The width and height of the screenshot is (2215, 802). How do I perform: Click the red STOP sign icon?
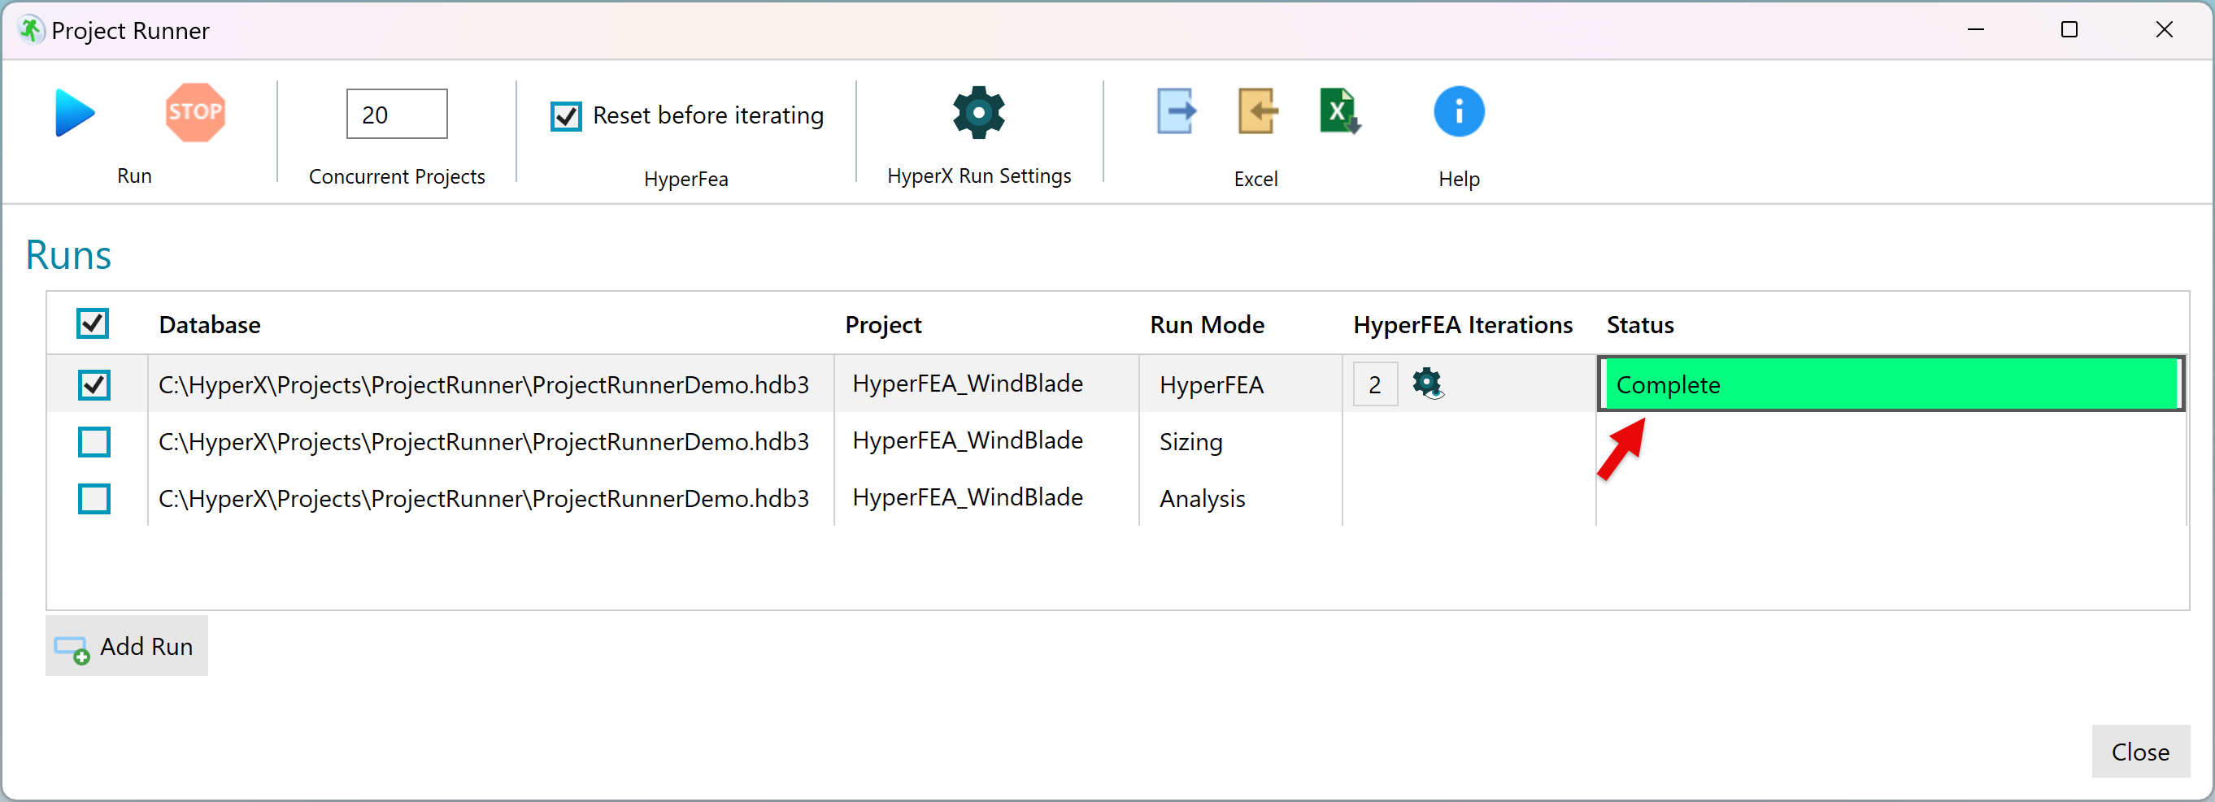point(195,112)
